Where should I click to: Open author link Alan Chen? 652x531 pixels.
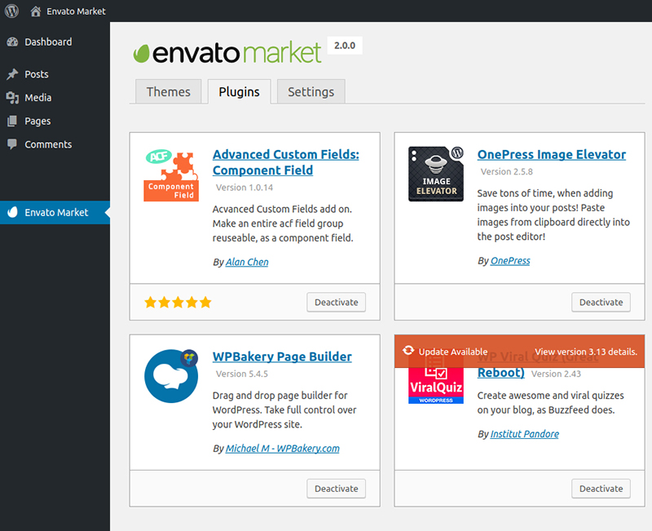tap(247, 262)
